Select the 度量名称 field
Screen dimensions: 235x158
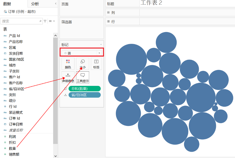16,130
